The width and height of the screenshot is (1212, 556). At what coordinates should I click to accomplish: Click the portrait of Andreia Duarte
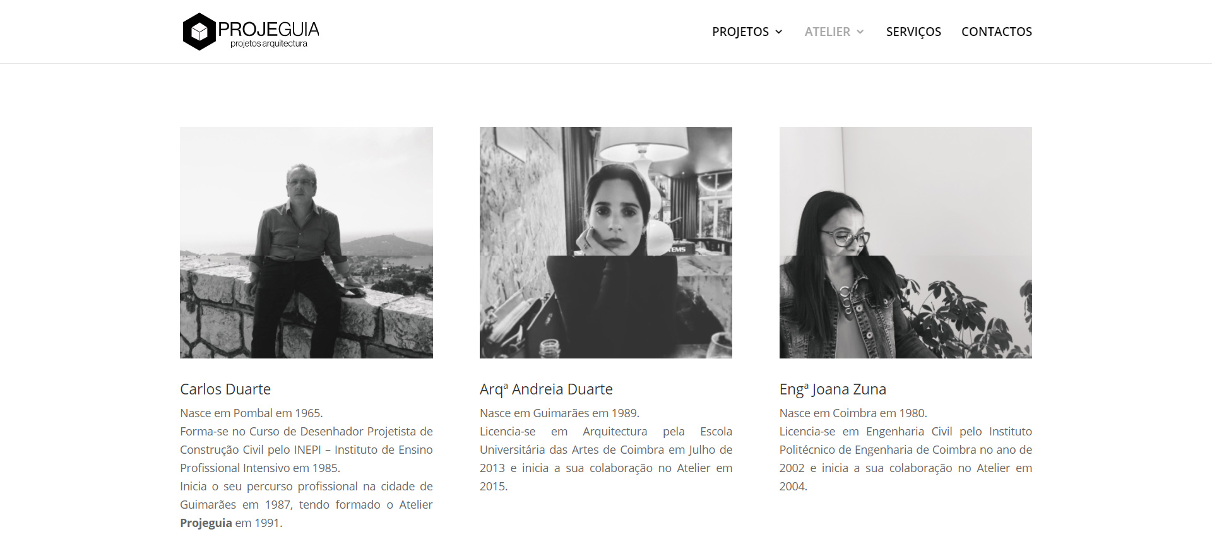606,242
